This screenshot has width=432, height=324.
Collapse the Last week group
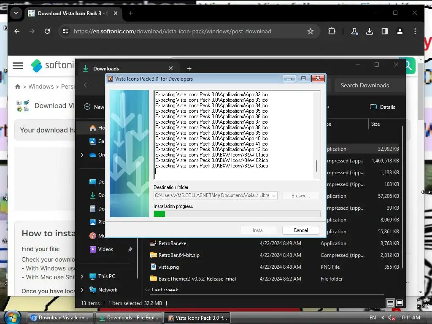(x=147, y=290)
